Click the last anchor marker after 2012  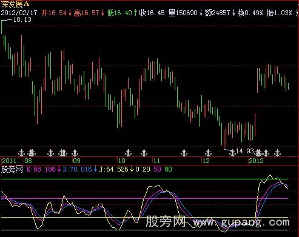tap(278, 153)
